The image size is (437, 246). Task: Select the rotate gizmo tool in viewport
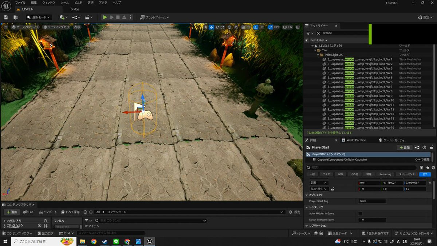[217, 27]
